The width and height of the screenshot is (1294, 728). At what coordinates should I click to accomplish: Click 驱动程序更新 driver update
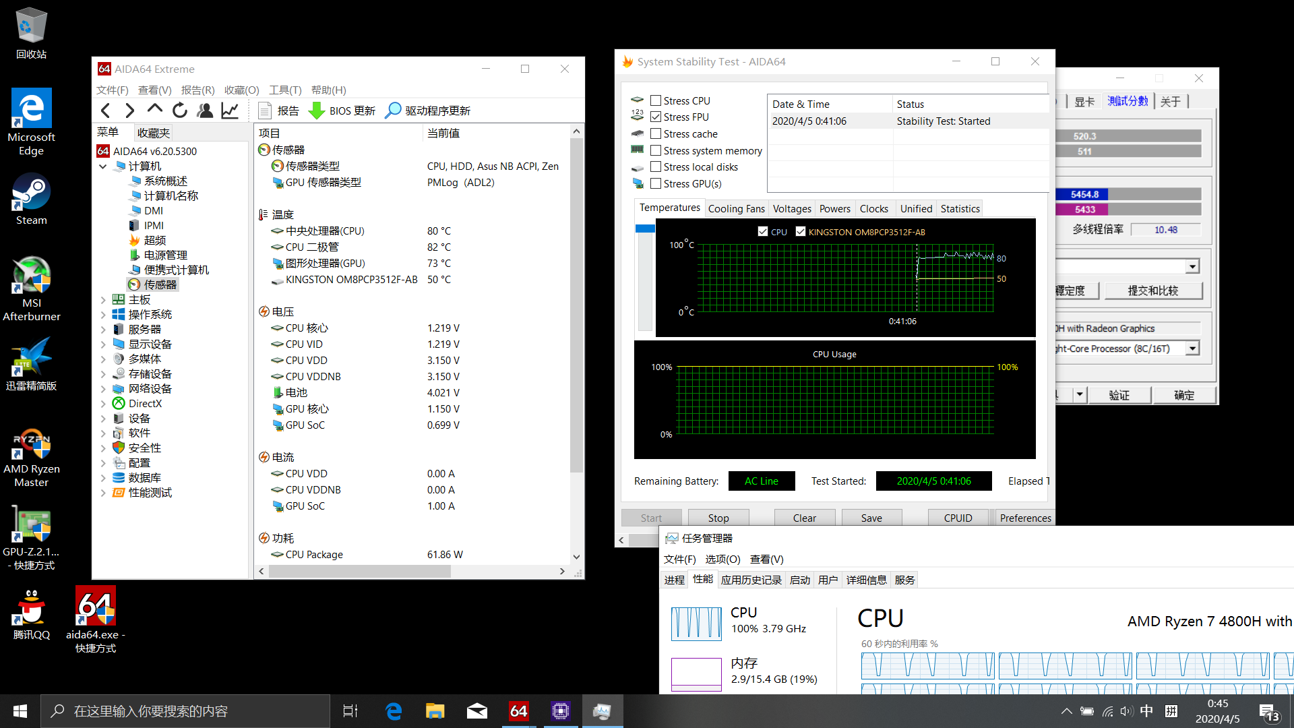coord(427,111)
